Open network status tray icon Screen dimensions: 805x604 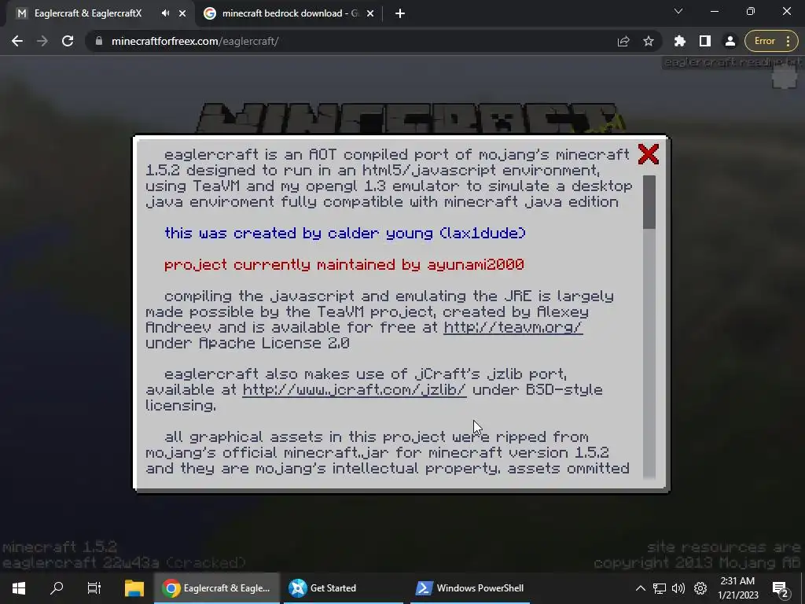660,588
